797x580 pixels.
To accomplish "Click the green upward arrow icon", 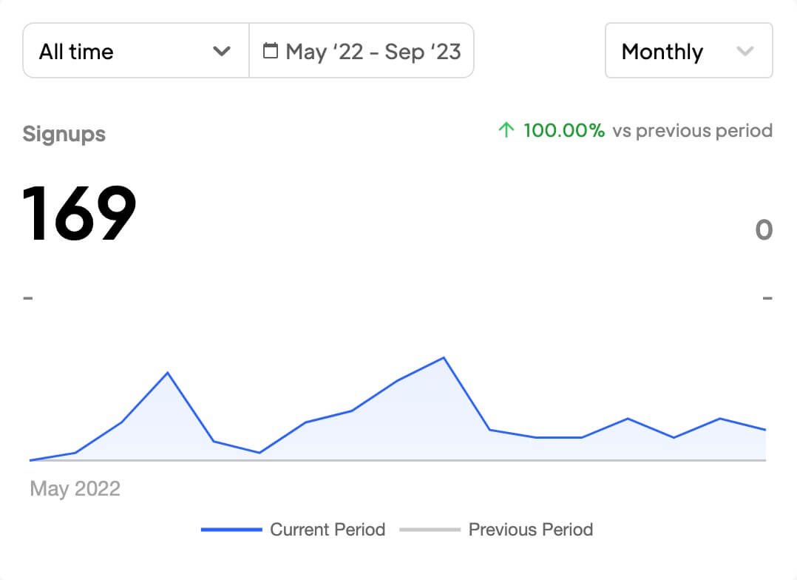I will [506, 131].
